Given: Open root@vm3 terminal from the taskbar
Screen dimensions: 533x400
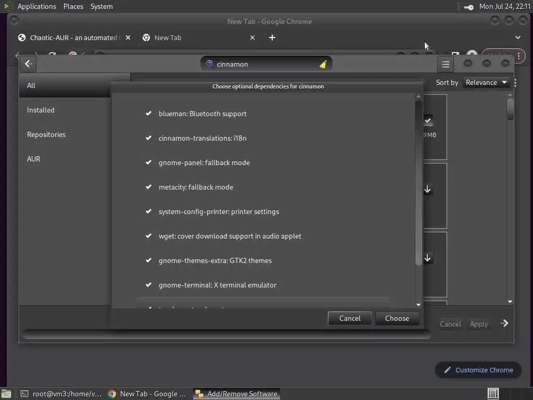Looking at the screenshot, I should tap(61, 394).
